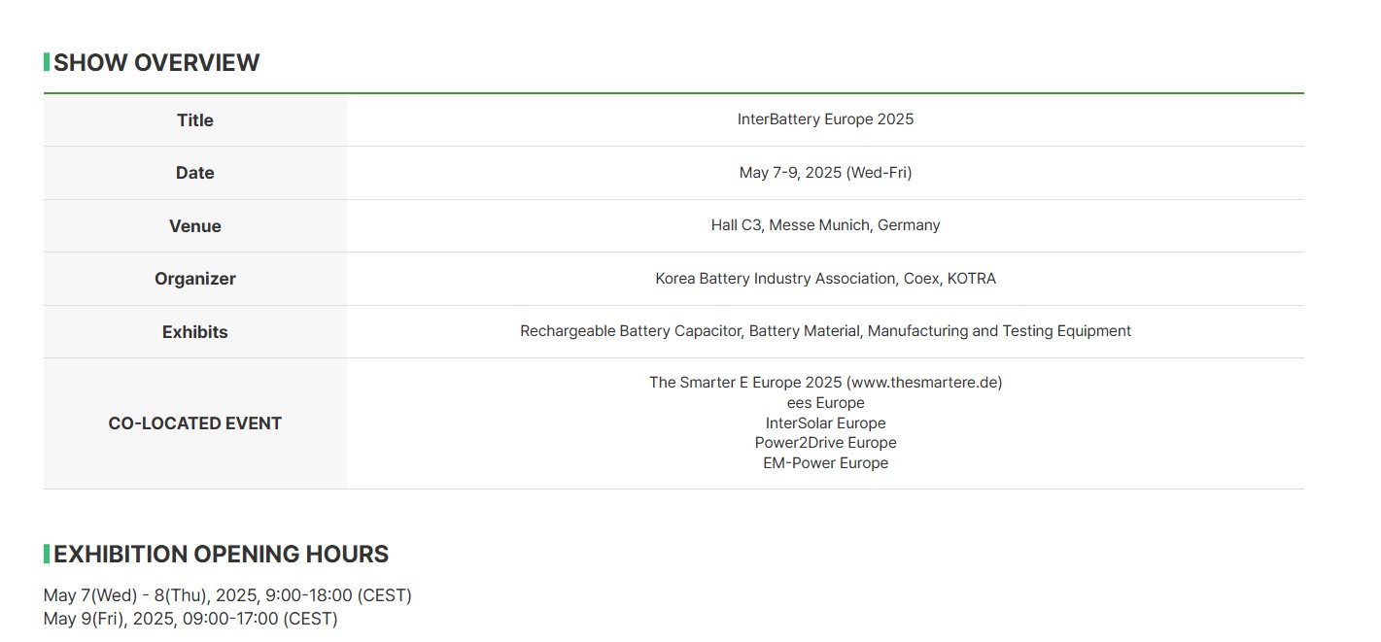Click the Power2Drive Europe event entry
Image resolution: width=1381 pixels, height=642 pixels.
[x=825, y=443]
